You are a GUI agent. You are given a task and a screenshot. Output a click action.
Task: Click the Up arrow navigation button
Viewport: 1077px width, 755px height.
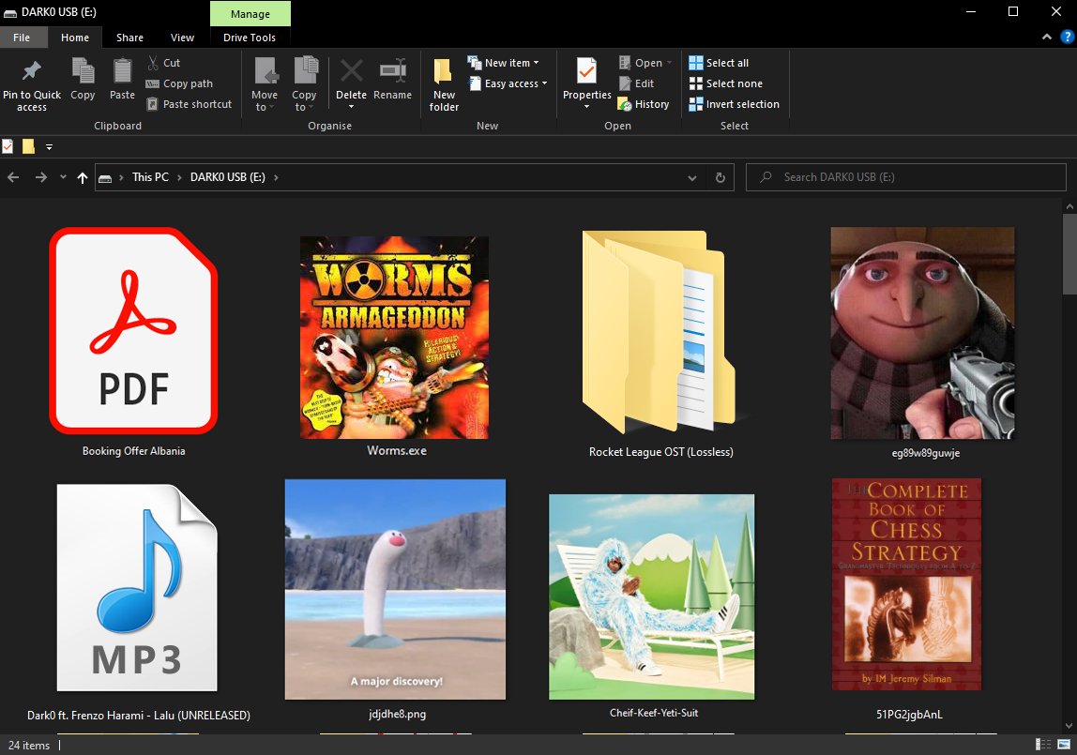[x=83, y=177]
